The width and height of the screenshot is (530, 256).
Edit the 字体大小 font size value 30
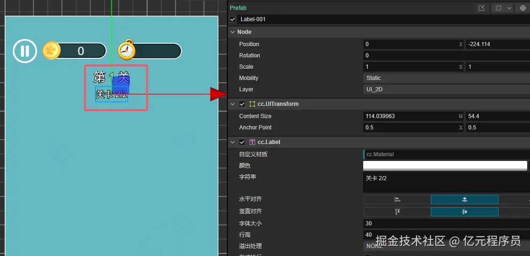click(446, 224)
